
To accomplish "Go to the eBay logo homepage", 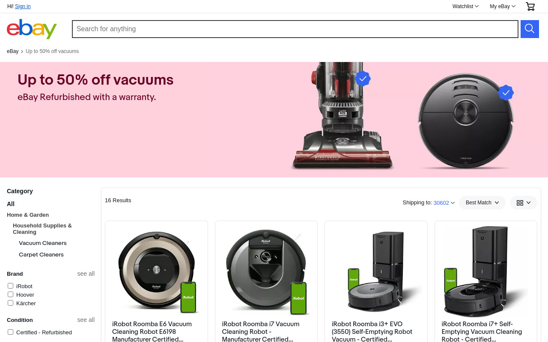I will point(32,29).
